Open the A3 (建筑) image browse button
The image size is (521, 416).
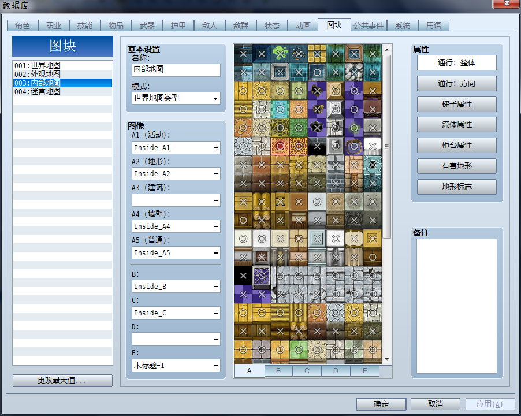pos(216,200)
